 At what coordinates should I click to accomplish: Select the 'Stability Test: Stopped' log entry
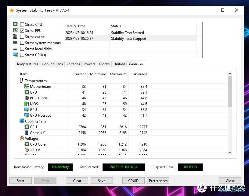(x=129, y=39)
